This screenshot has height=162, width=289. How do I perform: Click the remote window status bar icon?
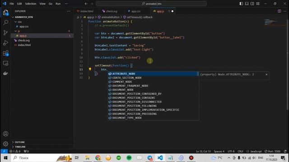pyautogui.click(x=4, y=151)
